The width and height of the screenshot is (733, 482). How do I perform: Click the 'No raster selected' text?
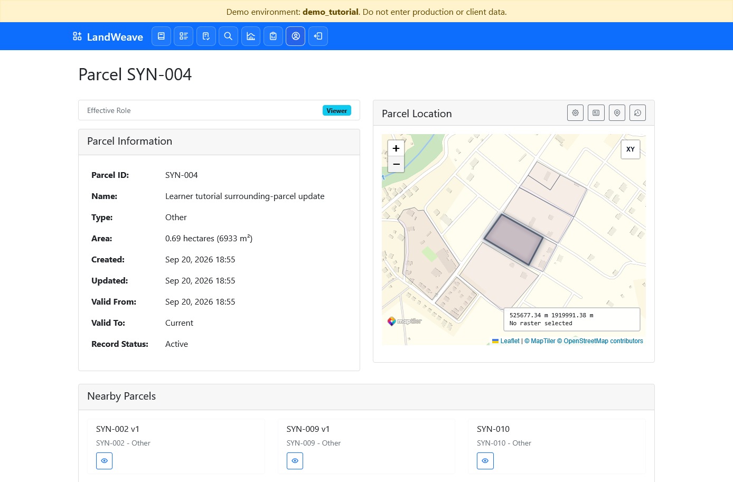tap(541, 323)
